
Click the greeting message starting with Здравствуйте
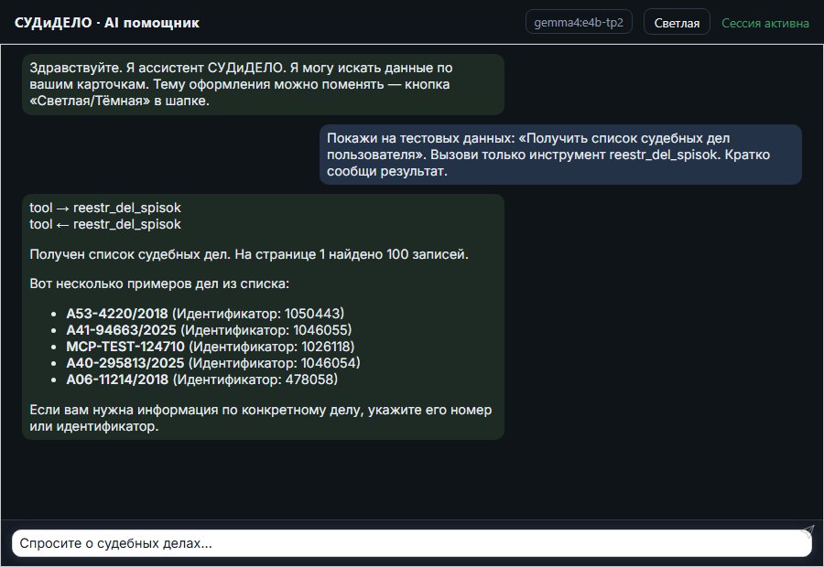tap(263, 84)
